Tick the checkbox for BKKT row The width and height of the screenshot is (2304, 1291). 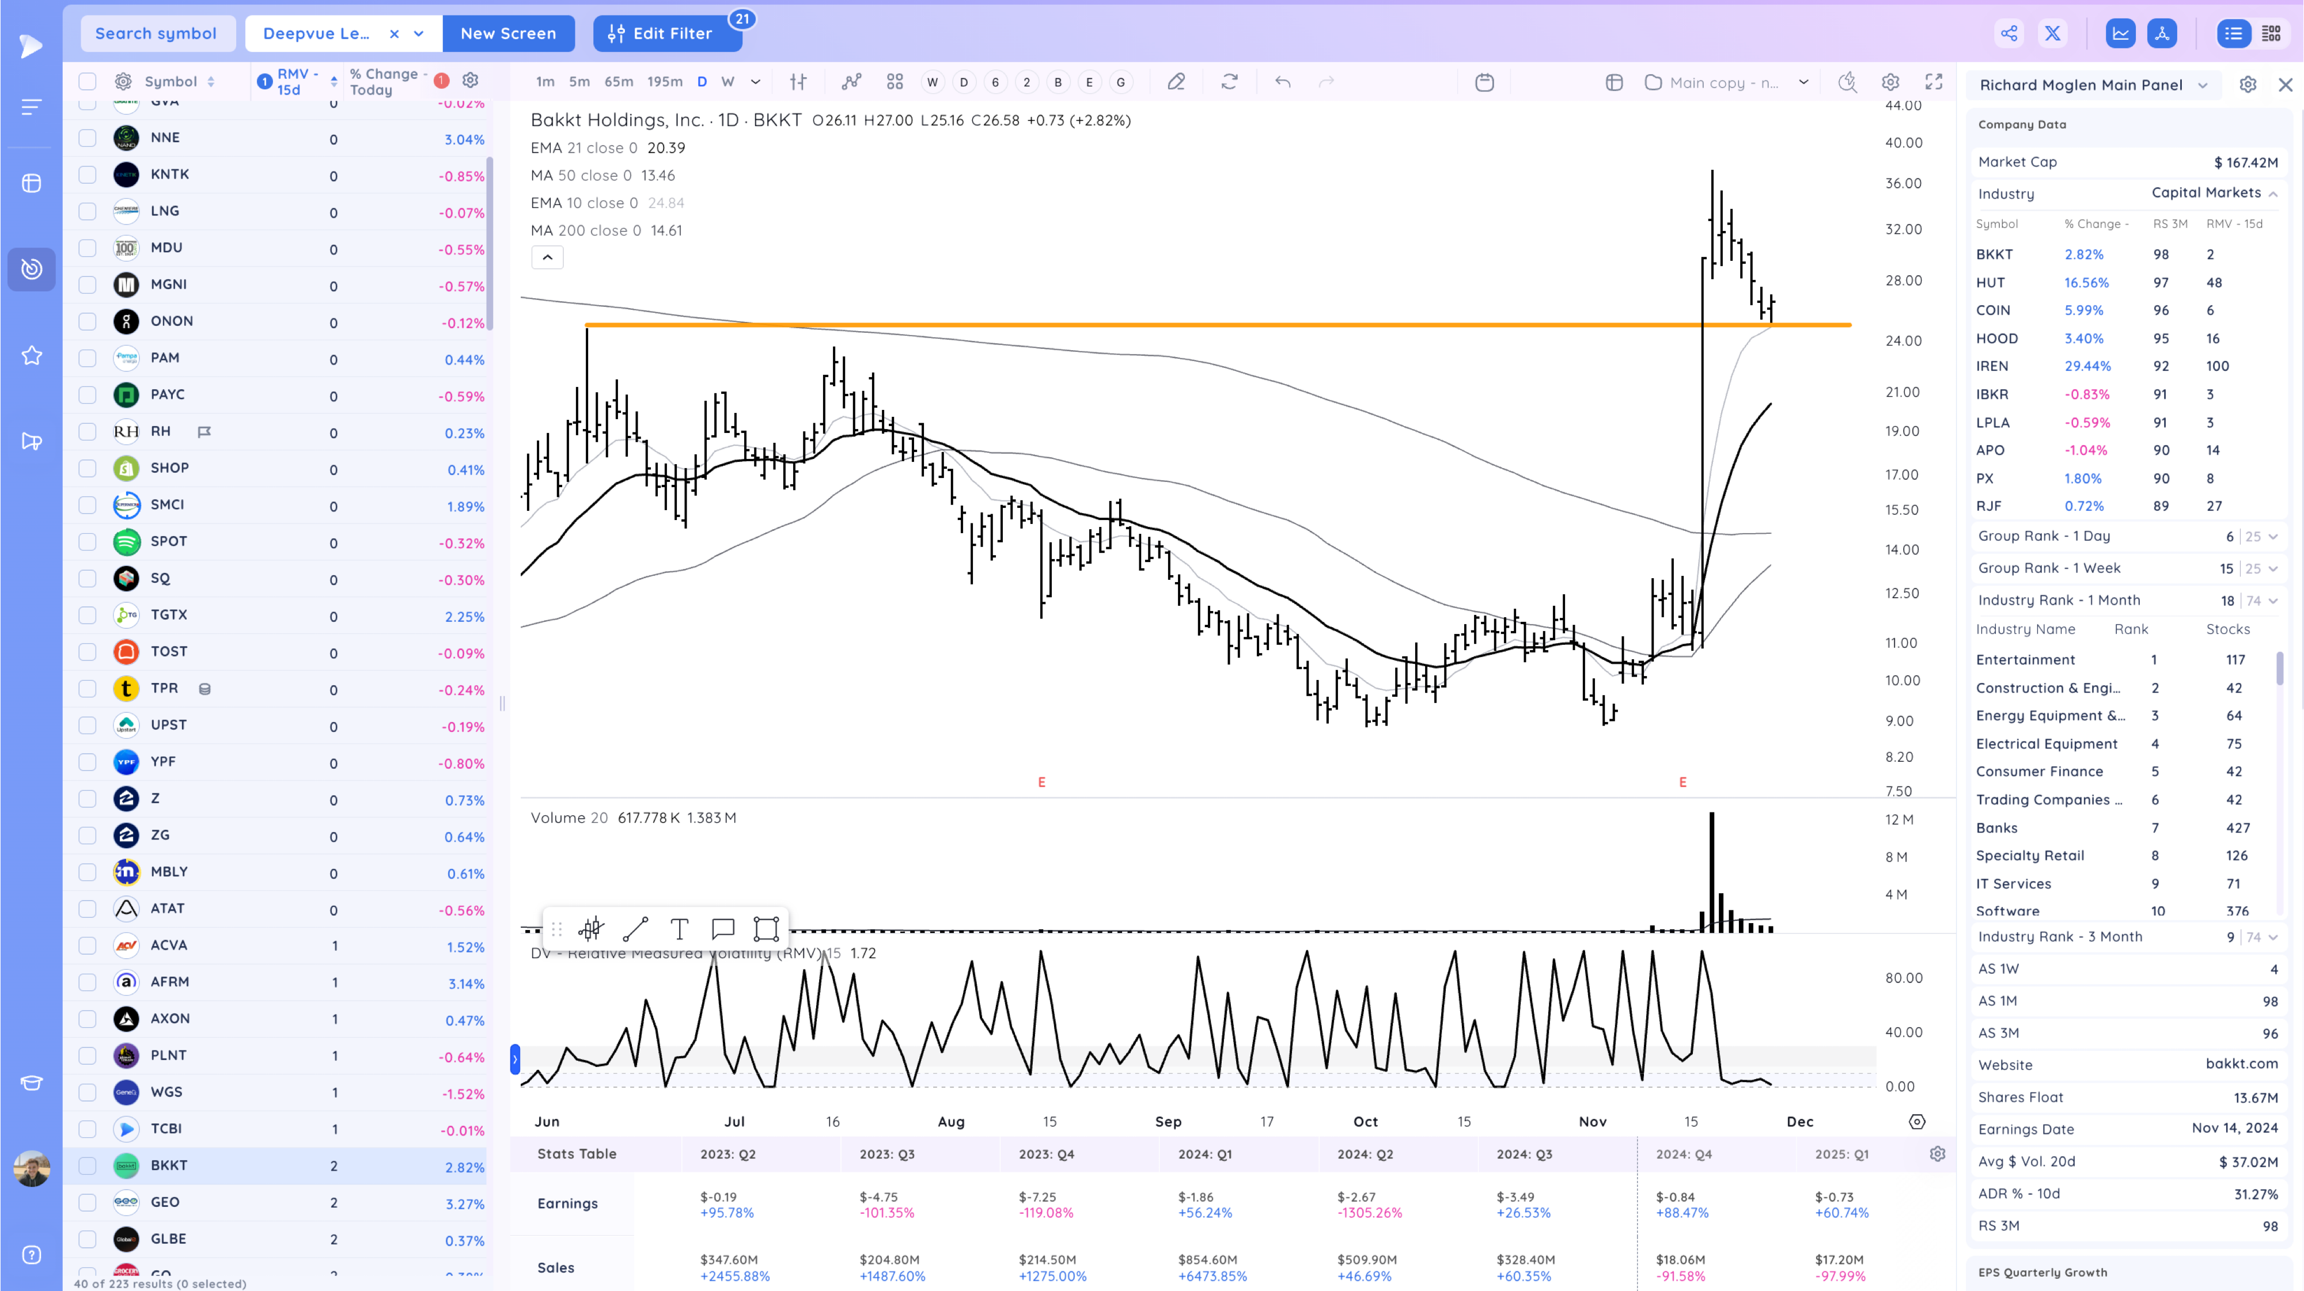point(87,1166)
